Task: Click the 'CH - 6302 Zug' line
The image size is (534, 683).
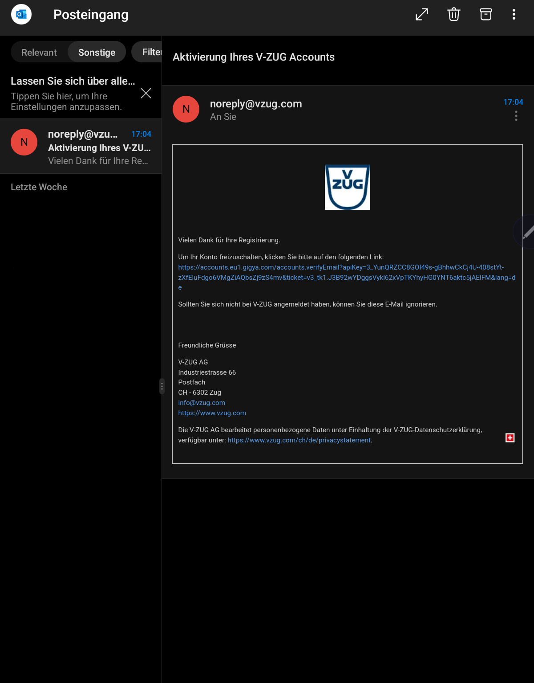Action: coord(199,393)
